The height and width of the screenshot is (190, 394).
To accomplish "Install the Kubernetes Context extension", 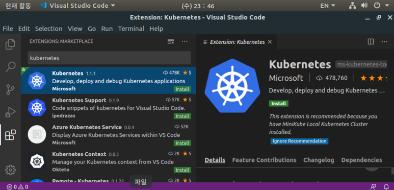I will point(182,170).
